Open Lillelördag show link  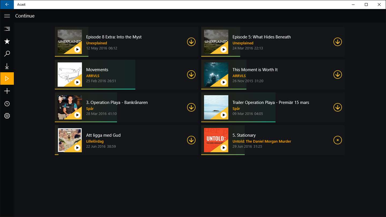point(95,141)
